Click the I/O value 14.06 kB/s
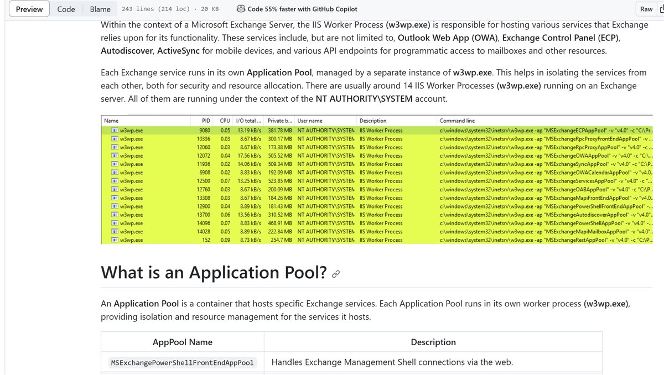This screenshot has width=664, height=375. [250, 164]
